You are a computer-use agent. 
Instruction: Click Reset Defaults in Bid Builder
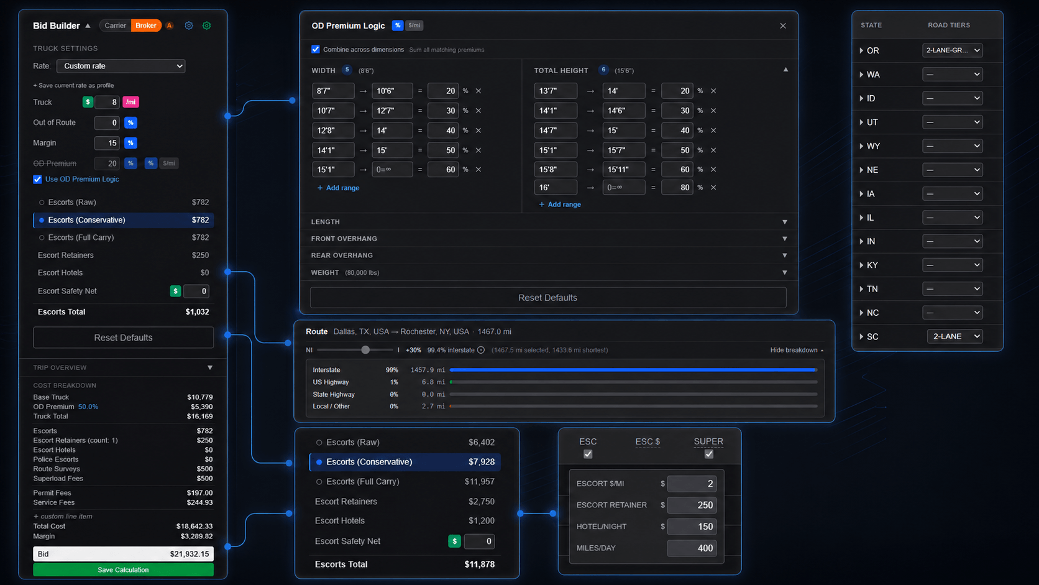point(123,338)
